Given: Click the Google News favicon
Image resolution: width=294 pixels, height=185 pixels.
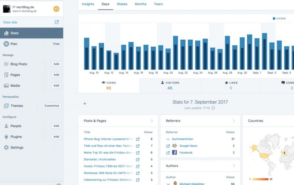Looking at the screenshot, I should click(x=174, y=146).
